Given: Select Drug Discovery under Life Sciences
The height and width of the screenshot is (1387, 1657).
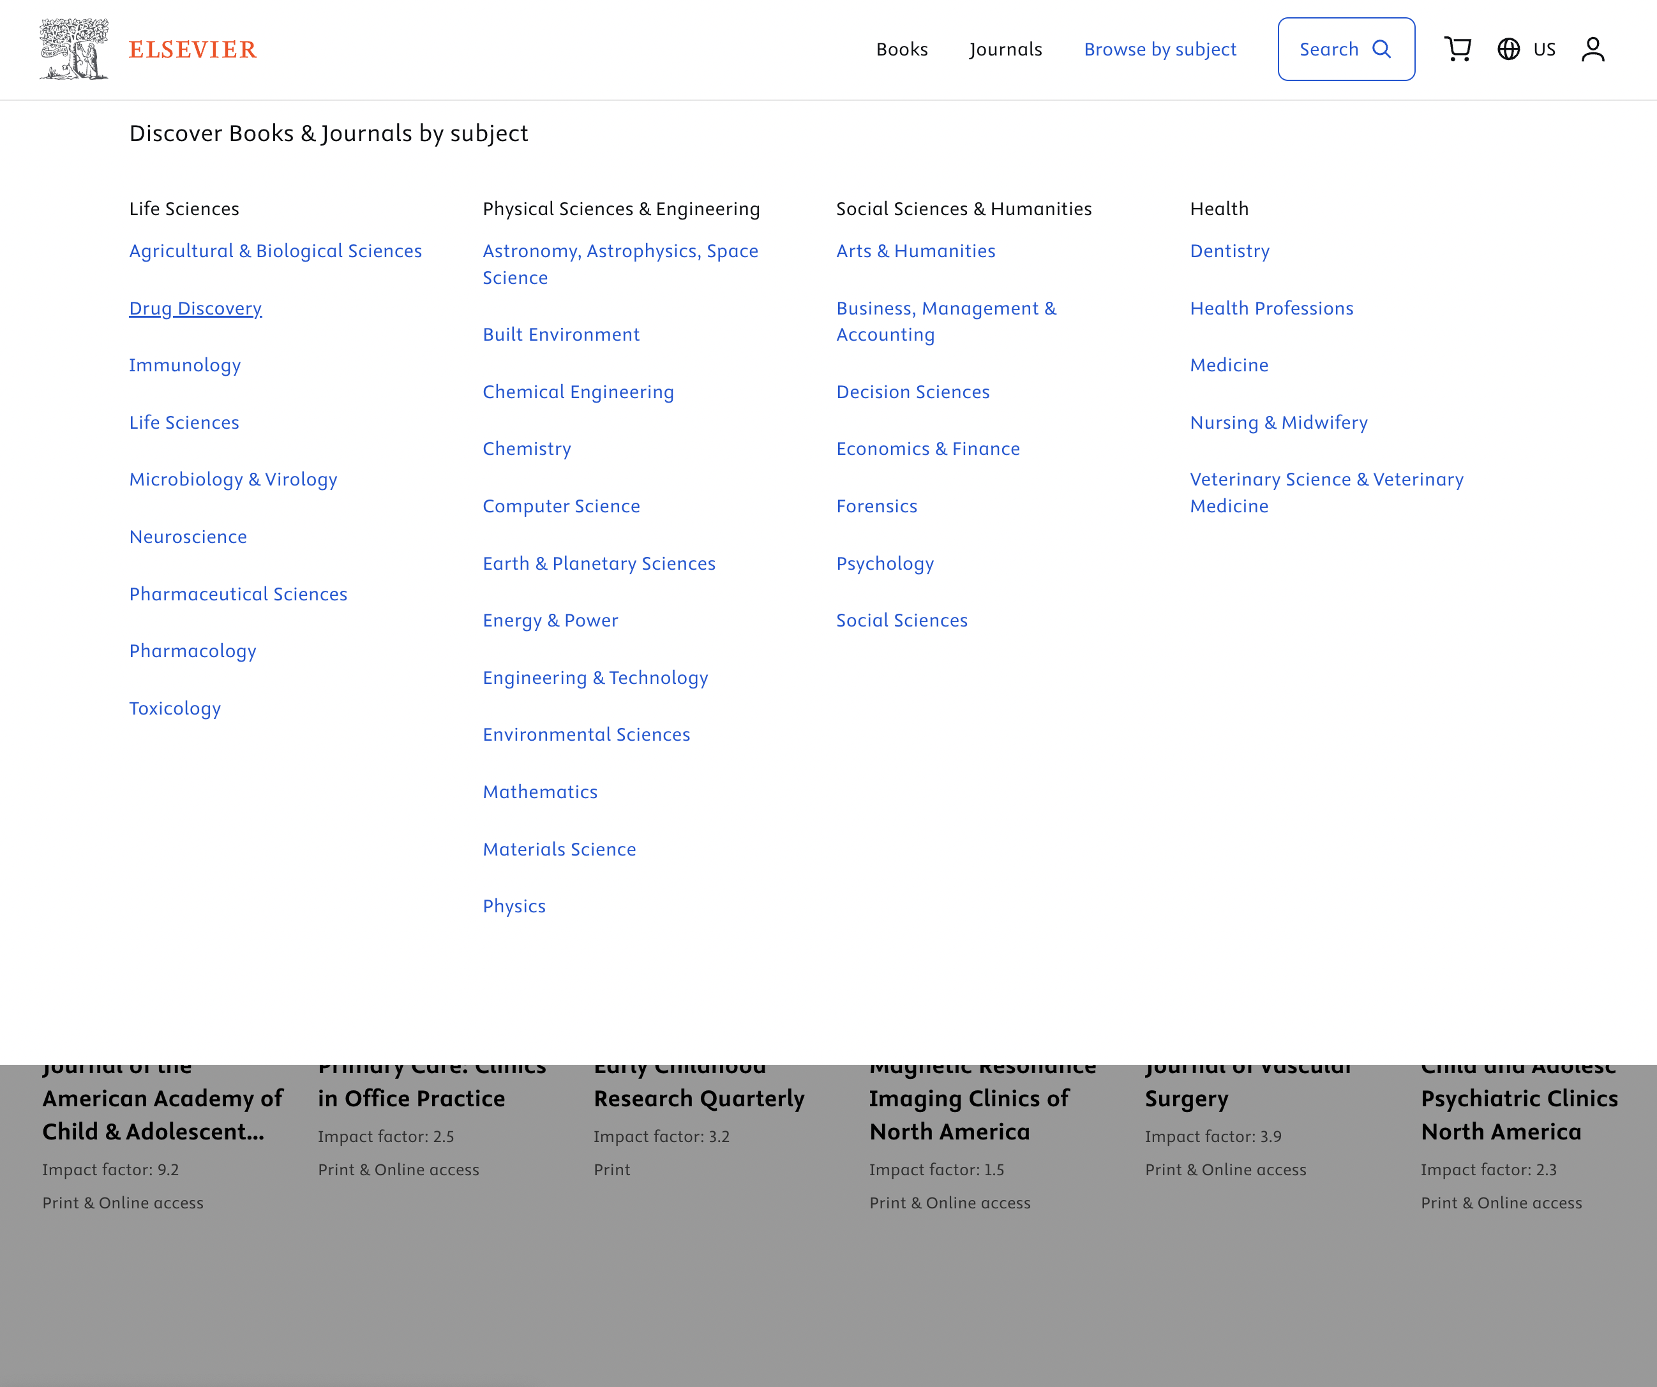Looking at the screenshot, I should pyautogui.click(x=195, y=308).
